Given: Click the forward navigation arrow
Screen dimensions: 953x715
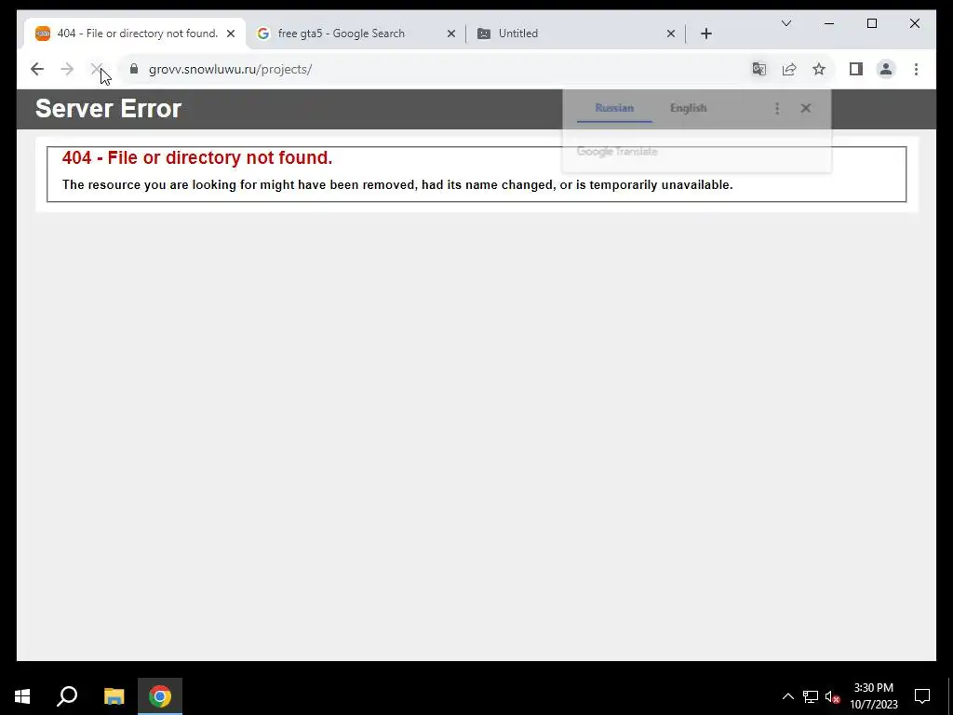Looking at the screenshot, I should pyautogui.click(x=67, y=69).
